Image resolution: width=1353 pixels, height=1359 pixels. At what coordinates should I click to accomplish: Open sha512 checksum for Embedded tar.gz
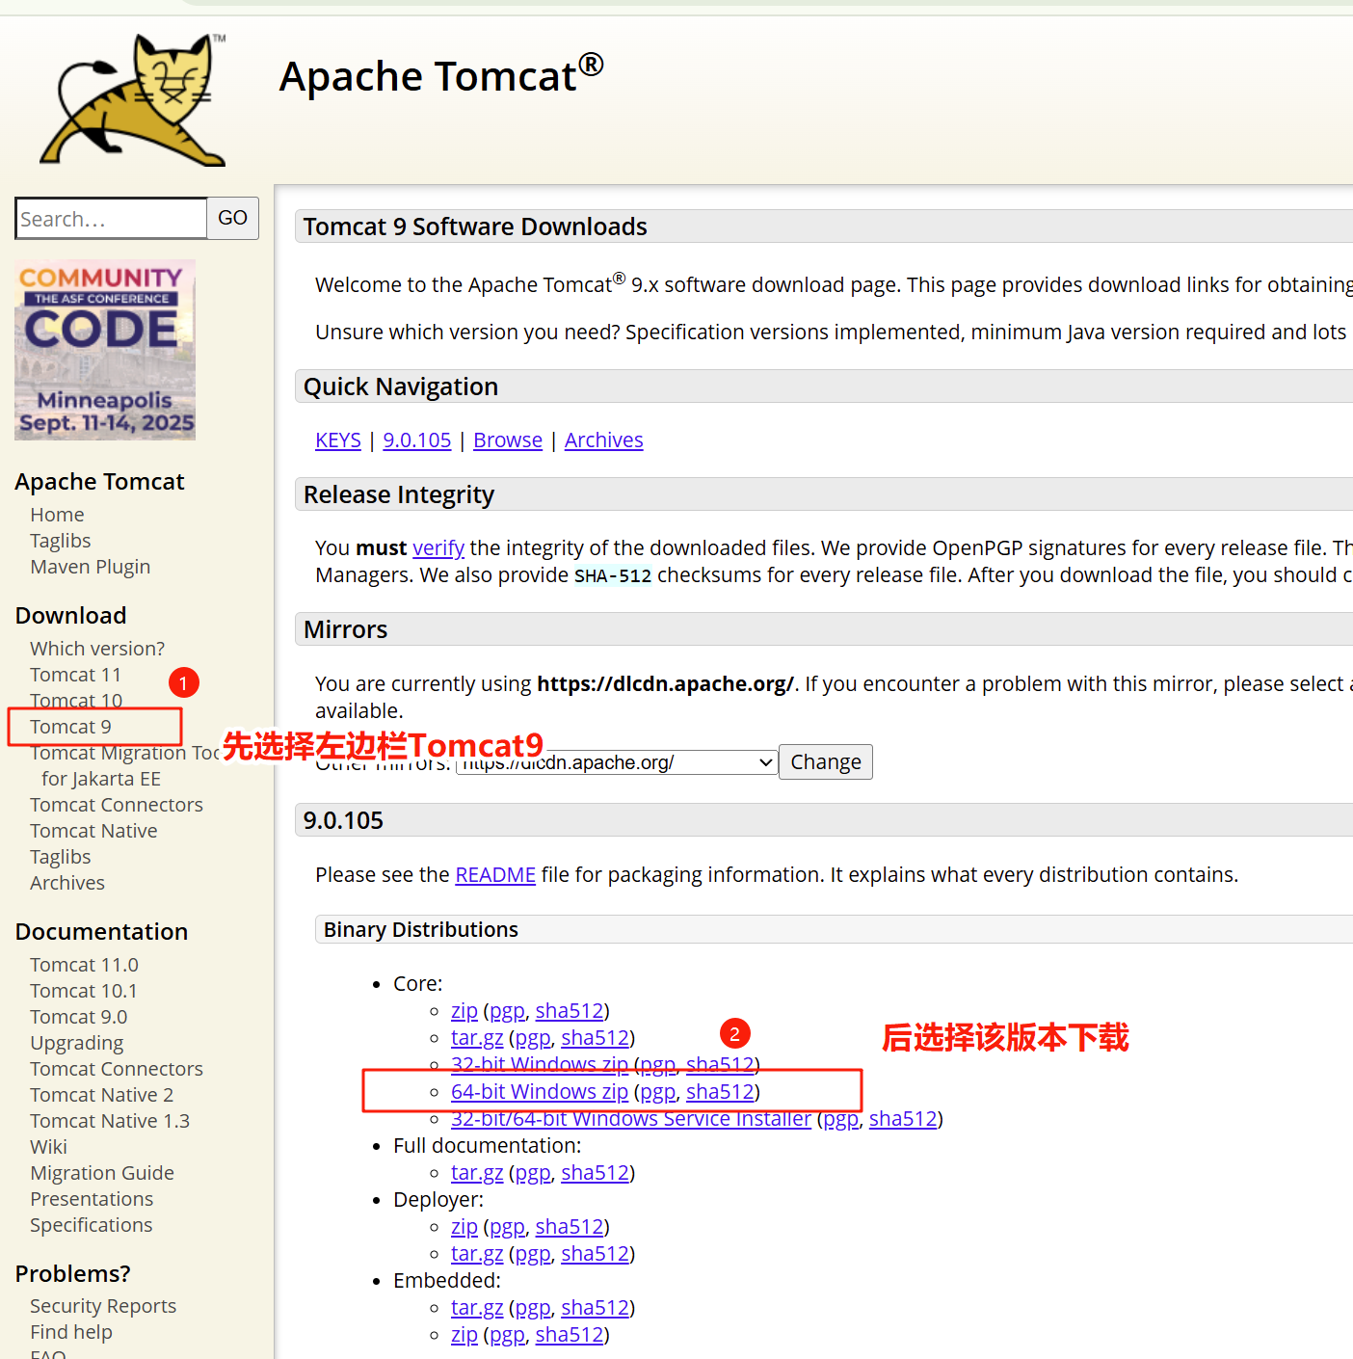(x=595, y=1308)
